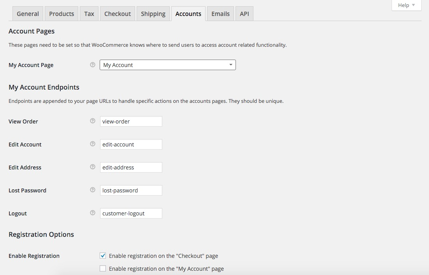Open the My Account Page dropdown
429x275 pixels.
[167, 65]
